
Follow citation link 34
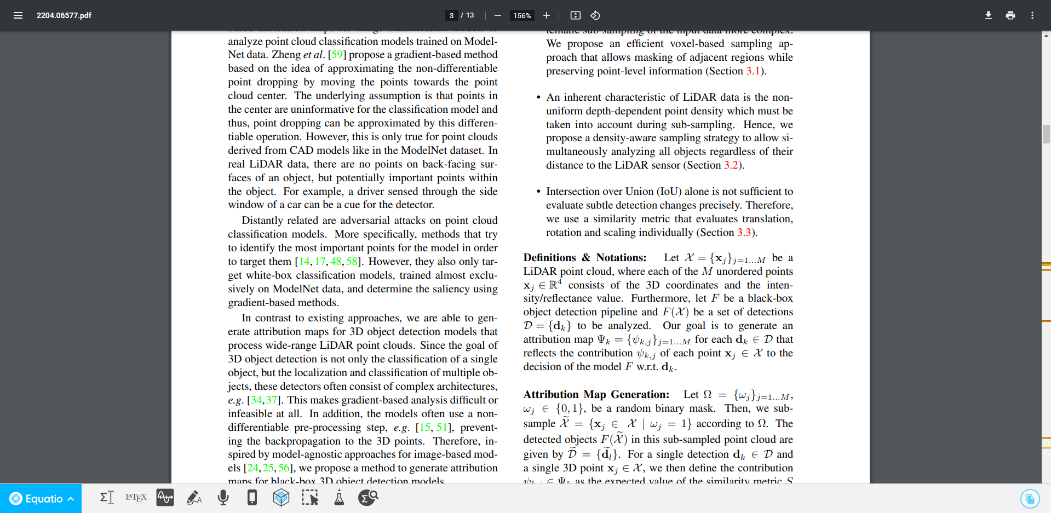point(256,400)
